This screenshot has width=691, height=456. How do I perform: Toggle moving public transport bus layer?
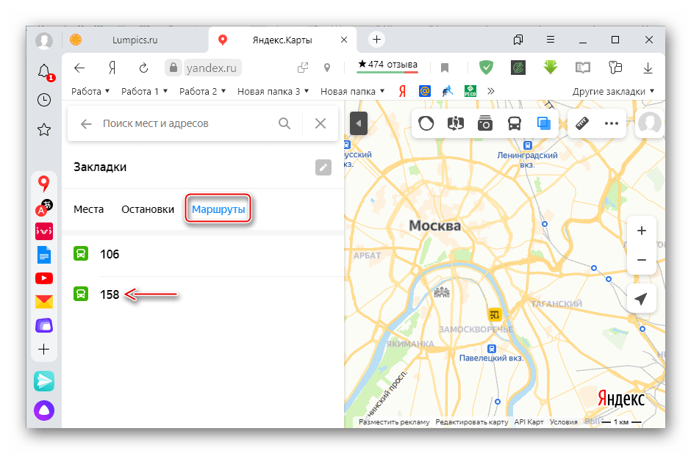tap(515, 123)
